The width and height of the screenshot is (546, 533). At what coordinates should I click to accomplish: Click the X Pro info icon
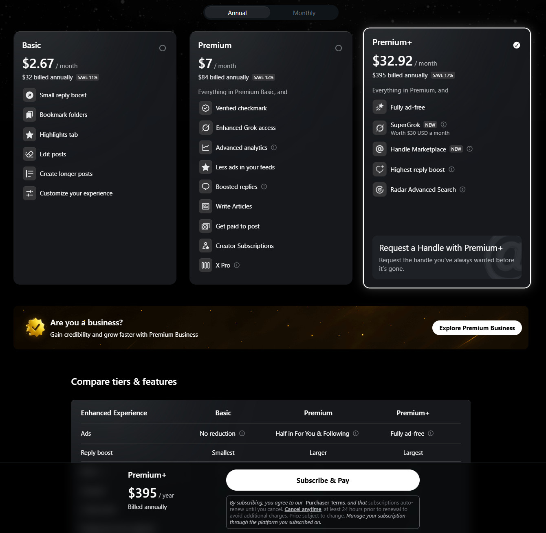(237, 265)
